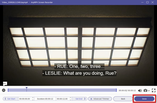Maximize the AnyMP4 Screen Recorder window
The width and height of the screenshot is (157, 103).
[147, 2]
